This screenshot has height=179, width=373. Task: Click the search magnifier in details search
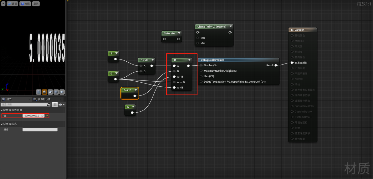(x=49, y=105)
